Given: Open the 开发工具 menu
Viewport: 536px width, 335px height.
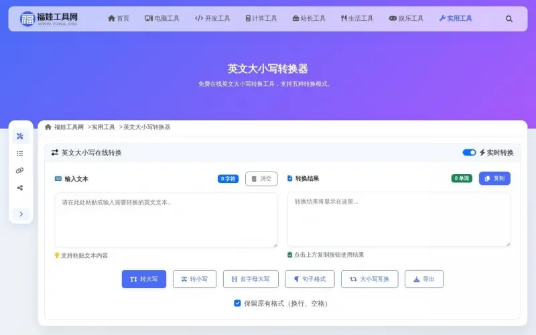Looking at the screenshot, I should click(212, 19).
